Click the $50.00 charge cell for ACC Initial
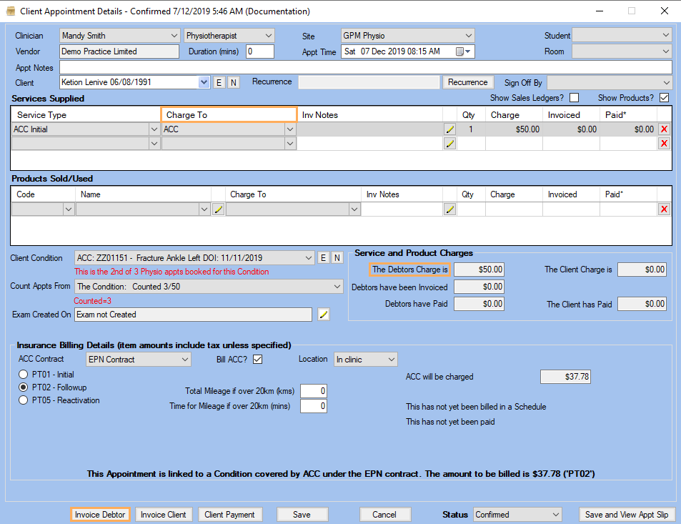The image size is (681, 524). coord(515,129)
